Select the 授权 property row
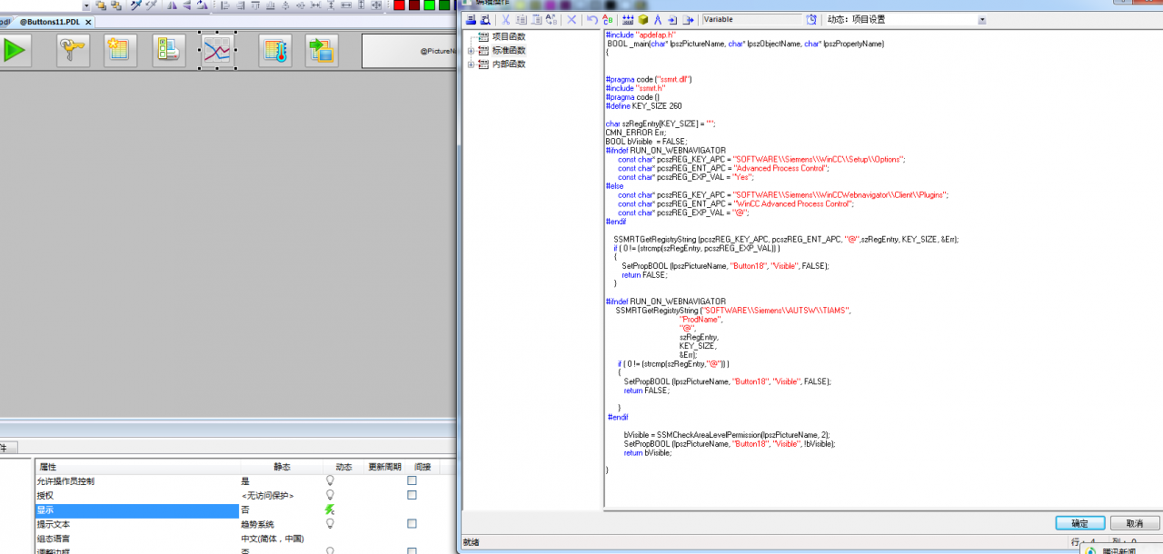This screenshot has height=554, width=1163. coord(136,496)
